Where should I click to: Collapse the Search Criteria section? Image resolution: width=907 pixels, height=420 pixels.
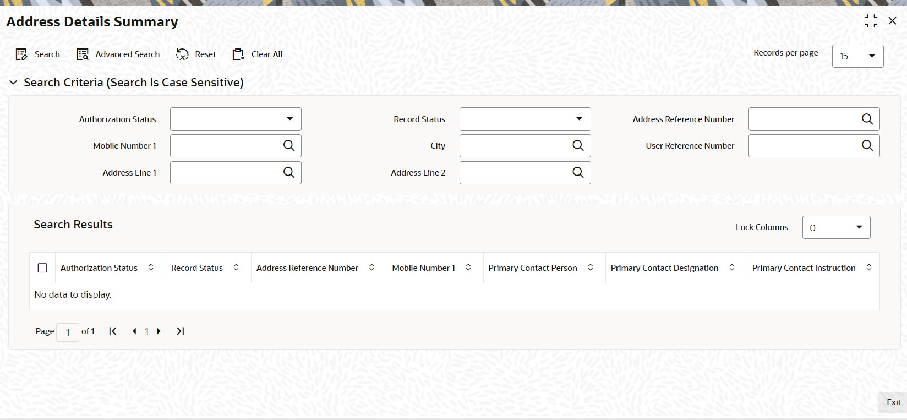(x=13, y=83)
